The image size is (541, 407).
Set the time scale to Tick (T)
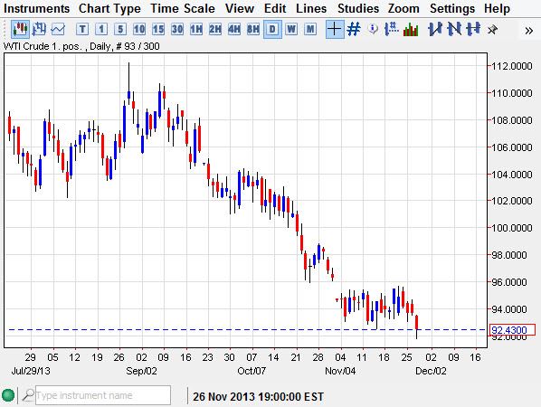coord(82,29)
